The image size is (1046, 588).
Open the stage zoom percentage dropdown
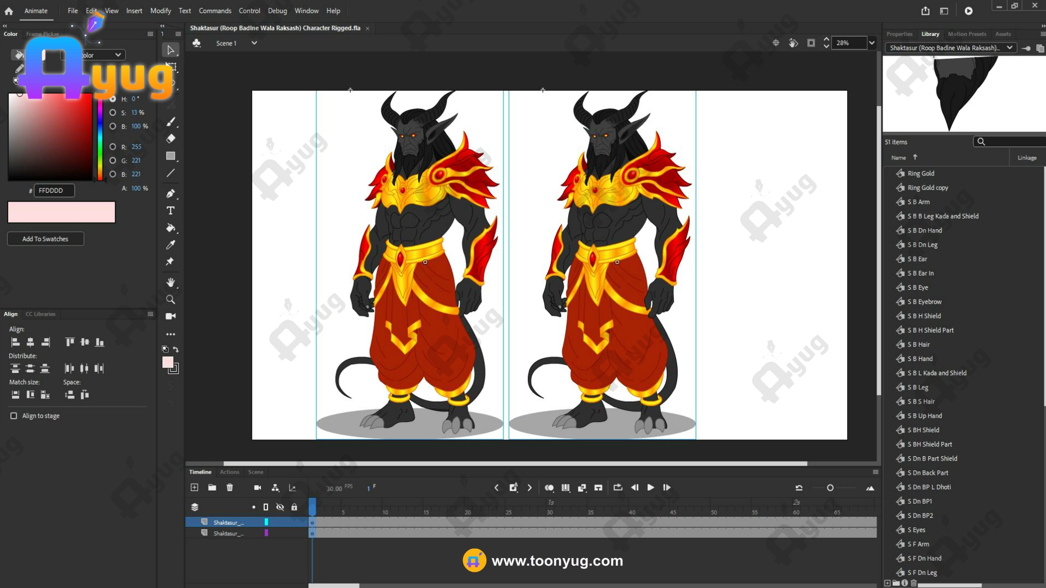tap(872, 43)
